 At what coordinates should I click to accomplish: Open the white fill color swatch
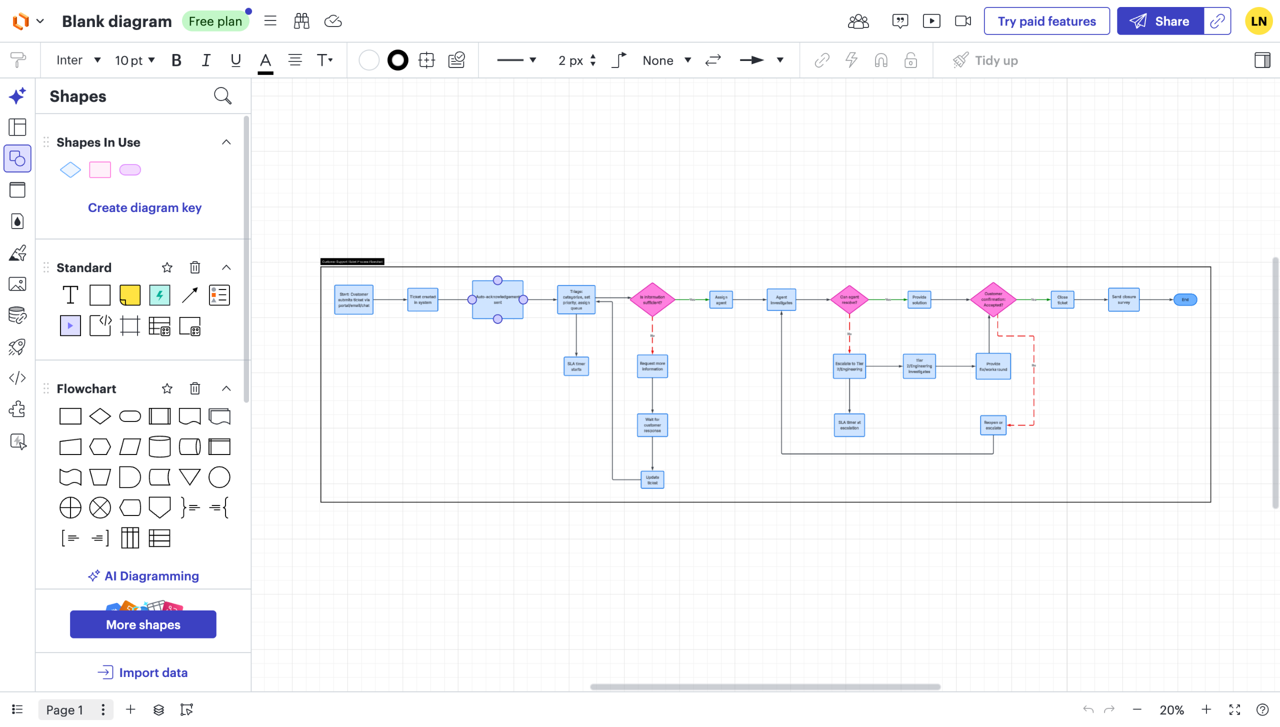(368, 60)
